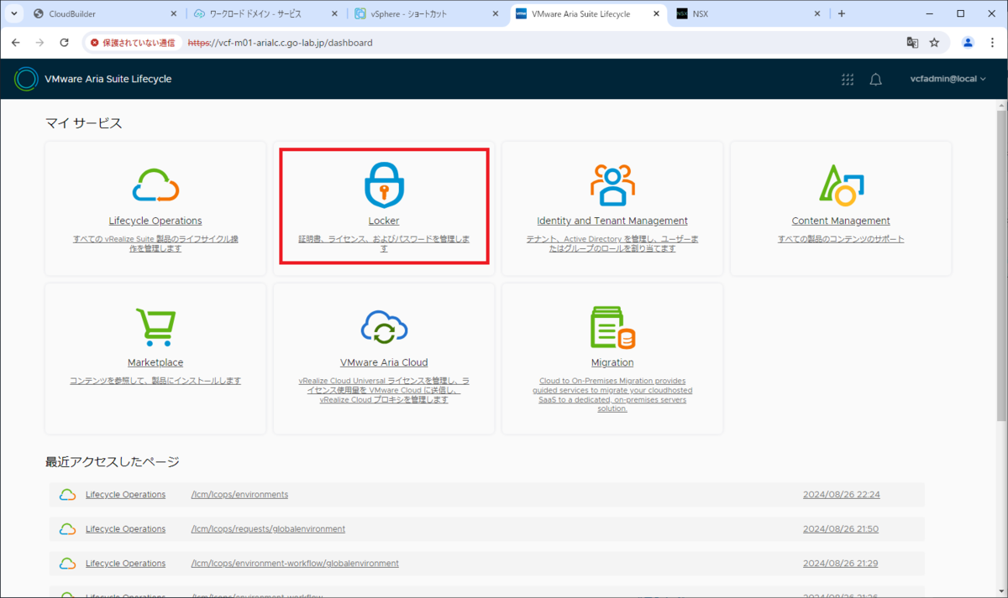Bookmark this page with the star icon
This screenshot has height=598, width=1008.
(934, 42)
